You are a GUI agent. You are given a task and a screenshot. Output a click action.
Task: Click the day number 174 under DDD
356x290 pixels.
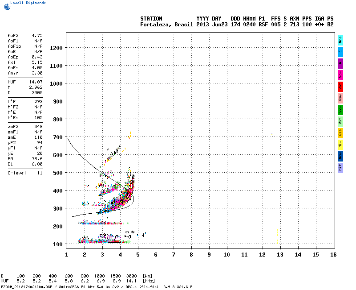235,25
